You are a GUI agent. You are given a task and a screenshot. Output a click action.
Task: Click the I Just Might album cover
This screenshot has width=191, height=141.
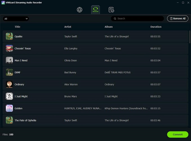[x=9, y=96]
